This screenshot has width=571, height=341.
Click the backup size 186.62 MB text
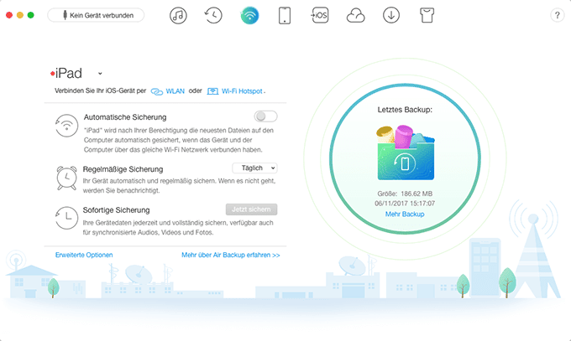pos(416,194)
